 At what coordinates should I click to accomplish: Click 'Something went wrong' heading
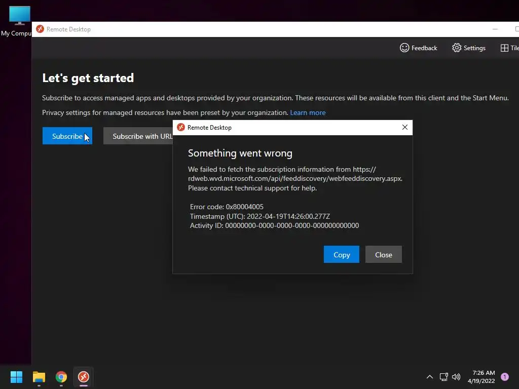point(240,153)
